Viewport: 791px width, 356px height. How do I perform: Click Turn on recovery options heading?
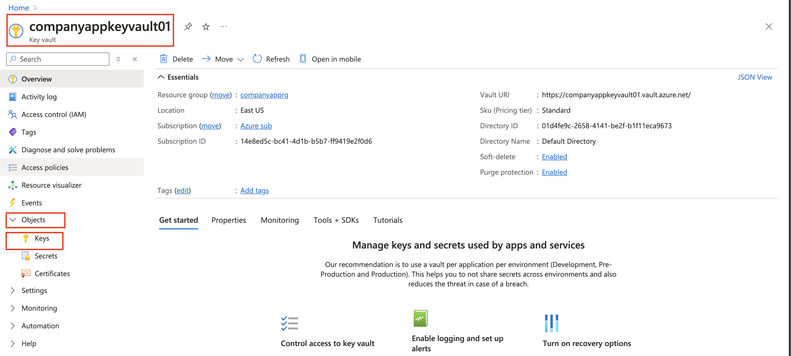coord(587,343)
